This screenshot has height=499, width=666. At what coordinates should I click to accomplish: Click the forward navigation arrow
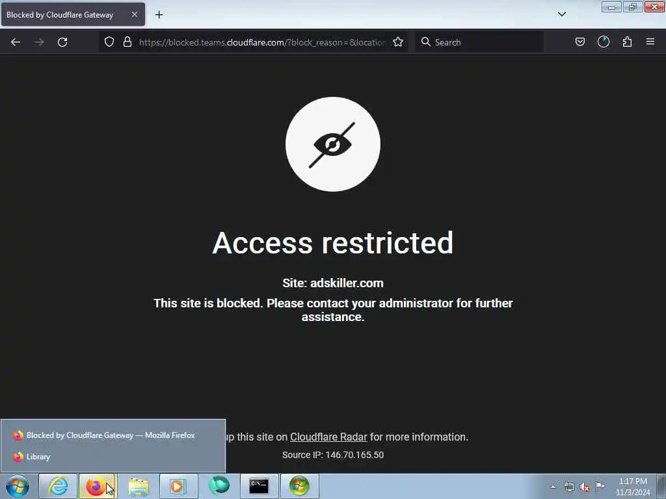(38, 42)
